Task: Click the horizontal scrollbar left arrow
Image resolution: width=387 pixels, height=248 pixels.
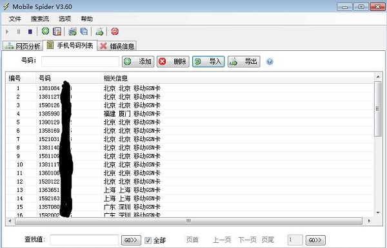Action: point(10,221)
